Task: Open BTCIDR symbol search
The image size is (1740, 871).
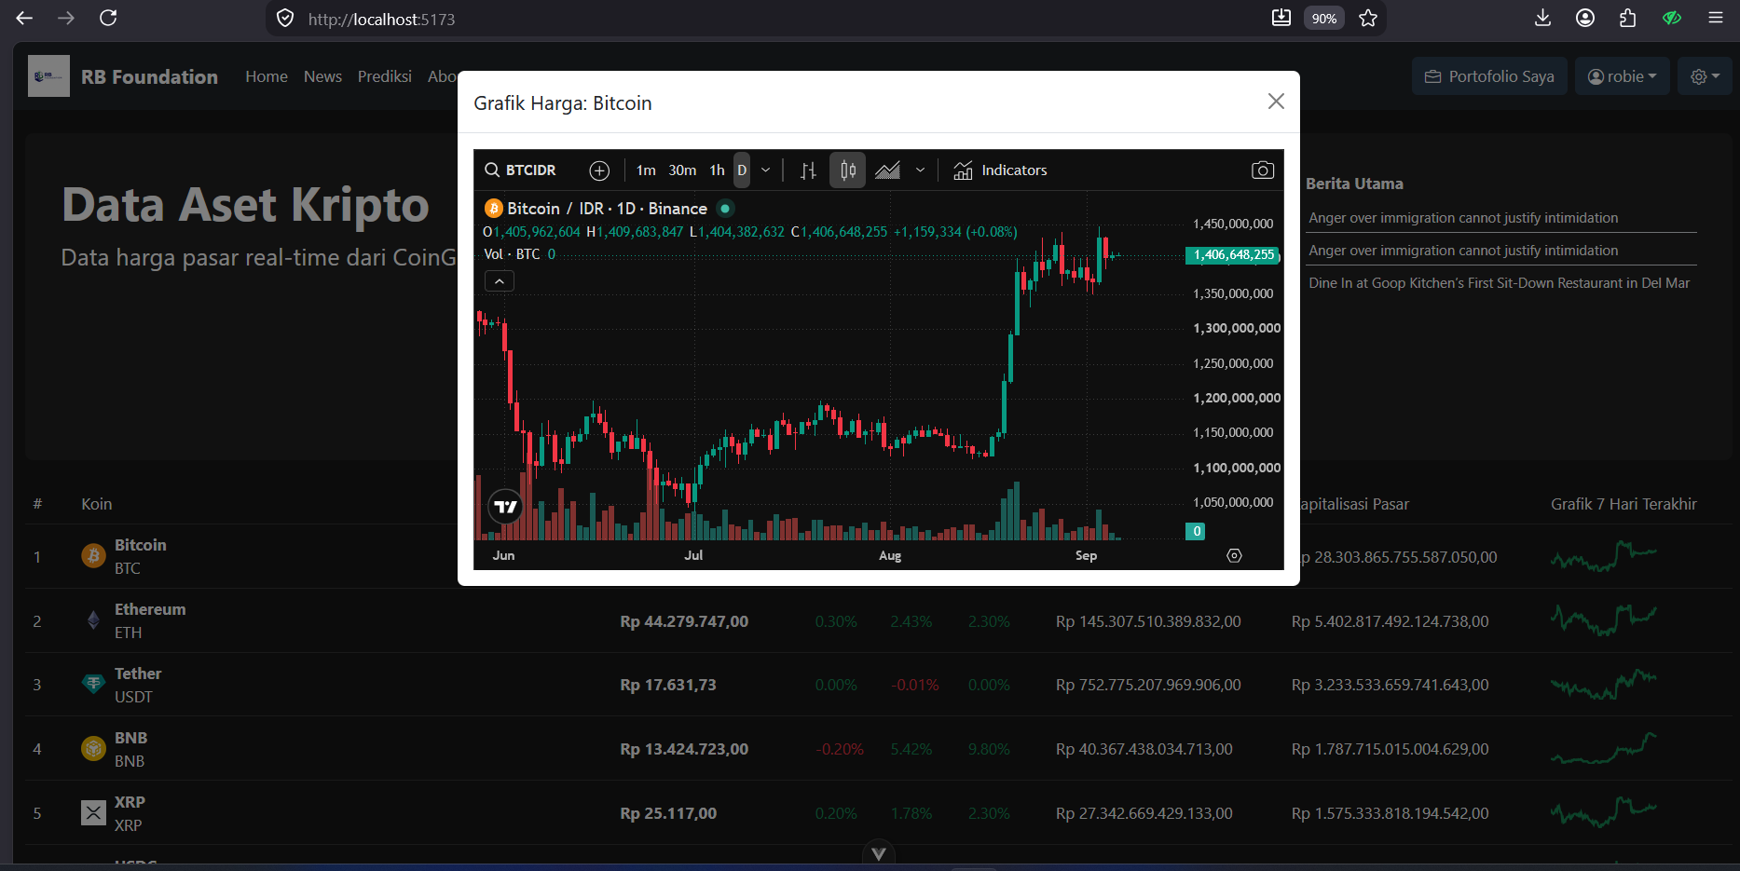Action: click(x=520, y=170)
